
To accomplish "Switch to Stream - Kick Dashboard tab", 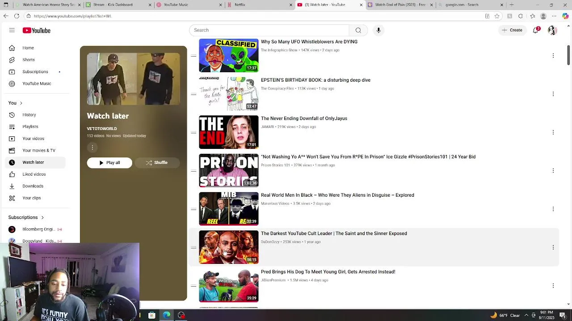I will 118,5.
